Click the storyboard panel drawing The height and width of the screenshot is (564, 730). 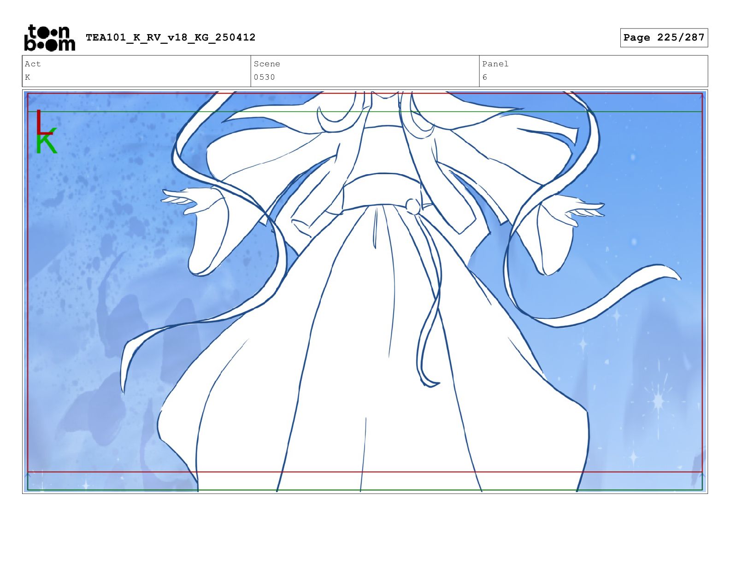click(365, 292)
